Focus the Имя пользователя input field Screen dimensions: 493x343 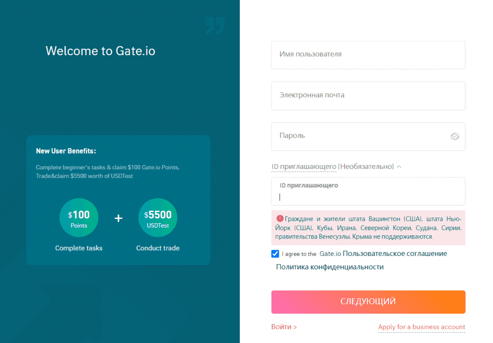coord(368,55)
